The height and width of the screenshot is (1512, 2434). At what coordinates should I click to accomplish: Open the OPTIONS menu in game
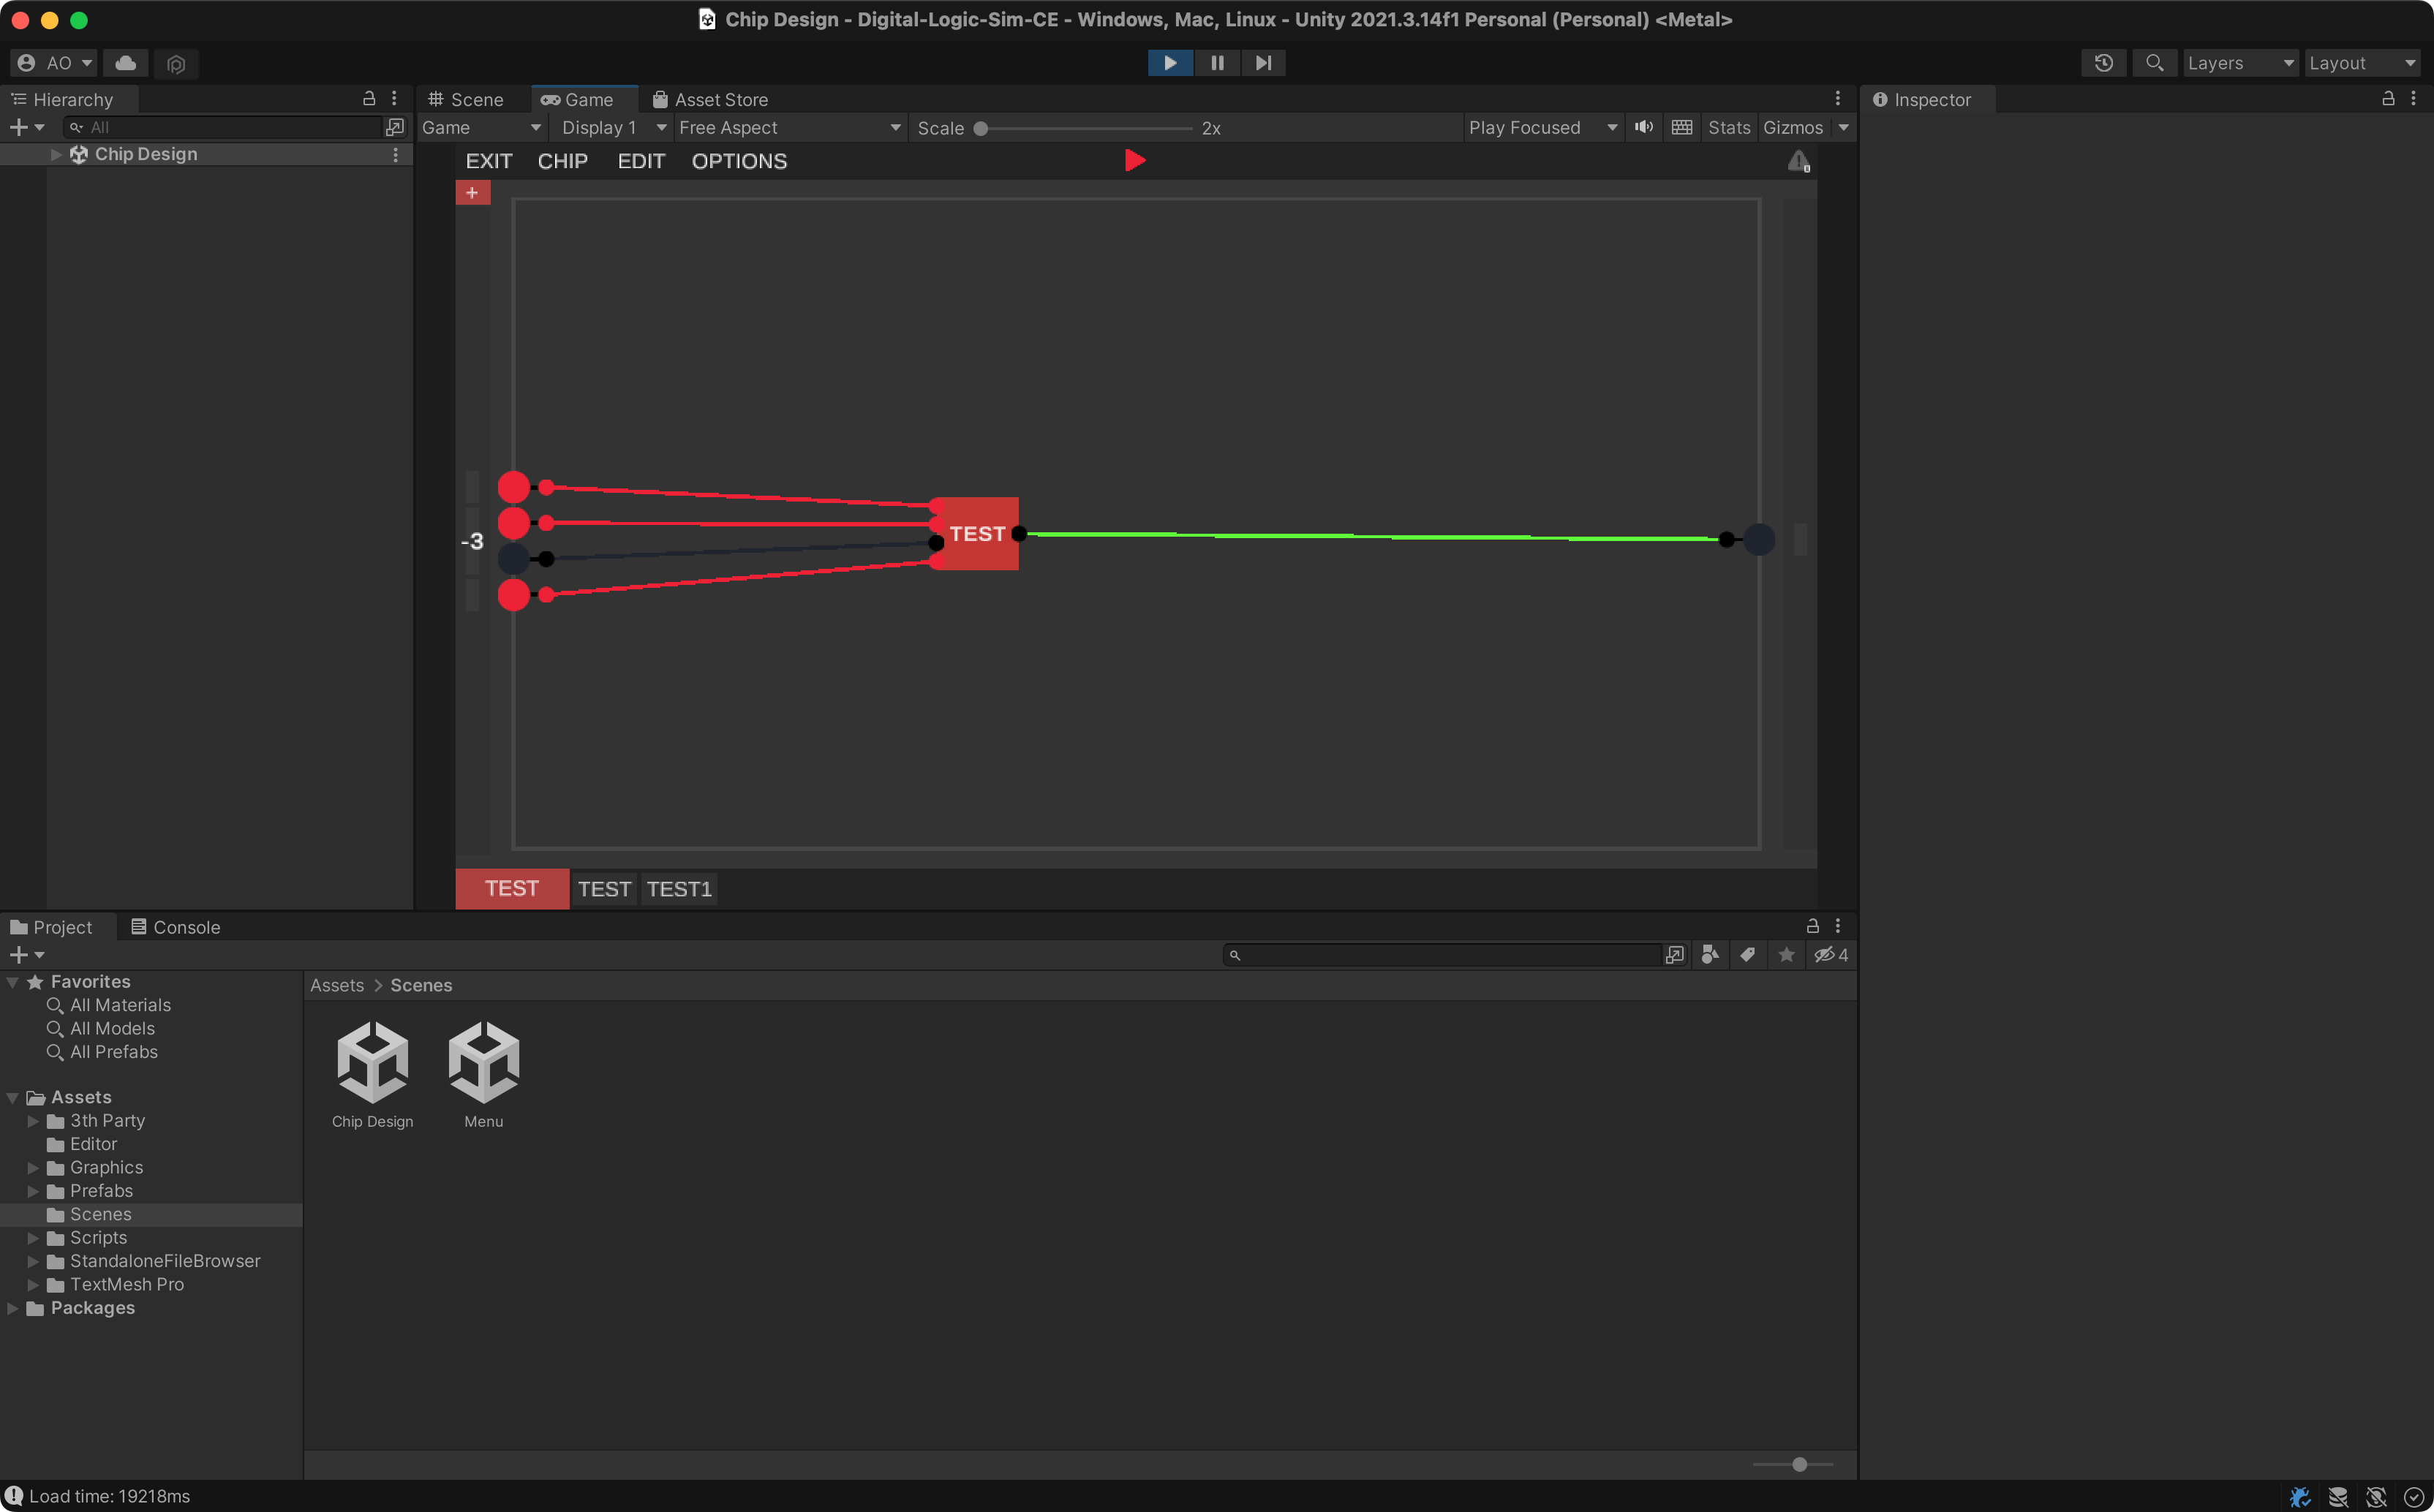739,161
